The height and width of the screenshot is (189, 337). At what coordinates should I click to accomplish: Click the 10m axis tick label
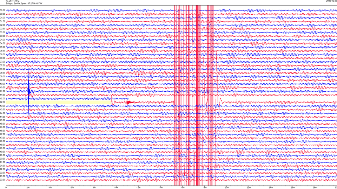(x=116, y=188)
